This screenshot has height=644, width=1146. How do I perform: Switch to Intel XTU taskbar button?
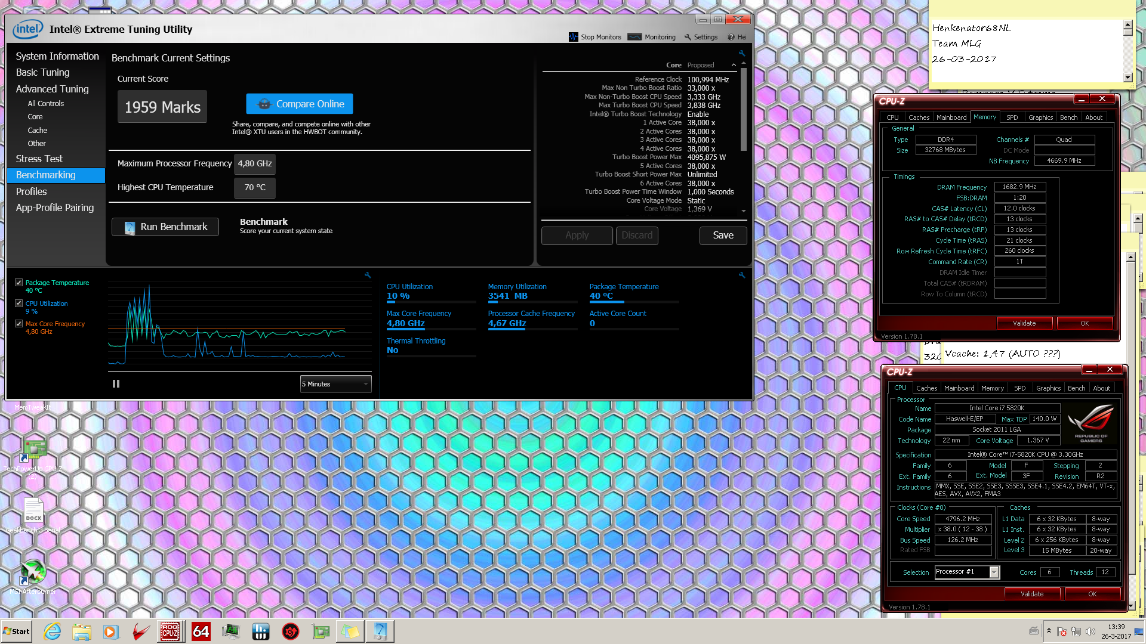pos(380,631)
